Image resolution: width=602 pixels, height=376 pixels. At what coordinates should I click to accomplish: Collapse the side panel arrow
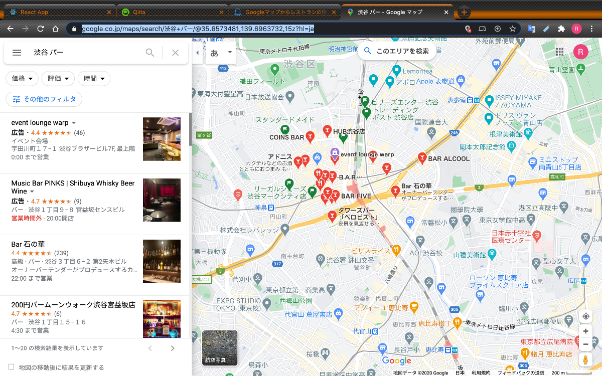[x=197, y=53]
